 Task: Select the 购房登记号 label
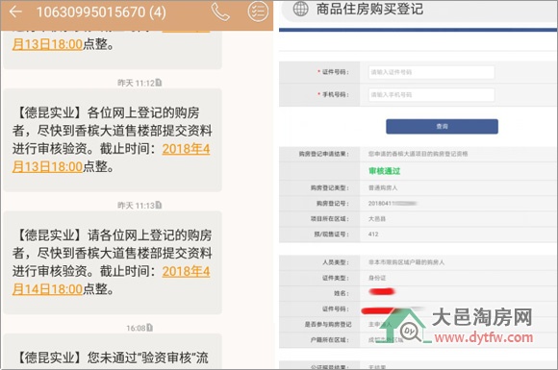pyautogui.click(x=333, y=204)
